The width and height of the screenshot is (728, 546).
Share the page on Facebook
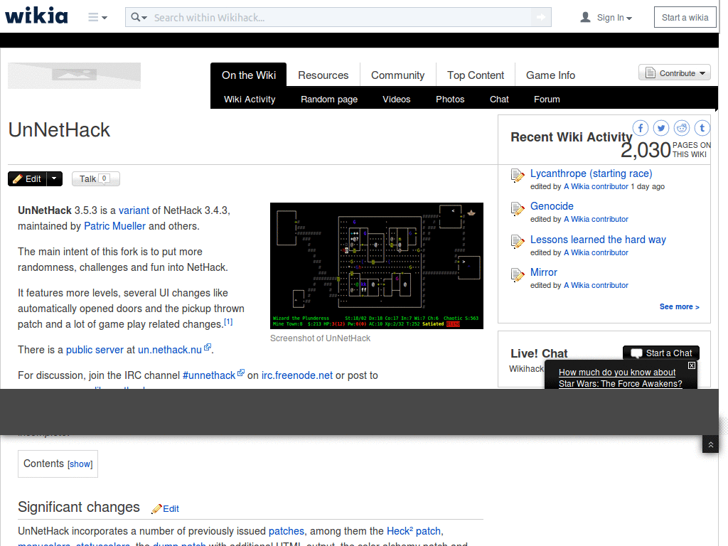pos(641,128)
